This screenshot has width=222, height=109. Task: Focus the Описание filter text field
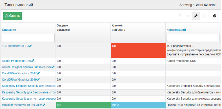tap(28, 38)
